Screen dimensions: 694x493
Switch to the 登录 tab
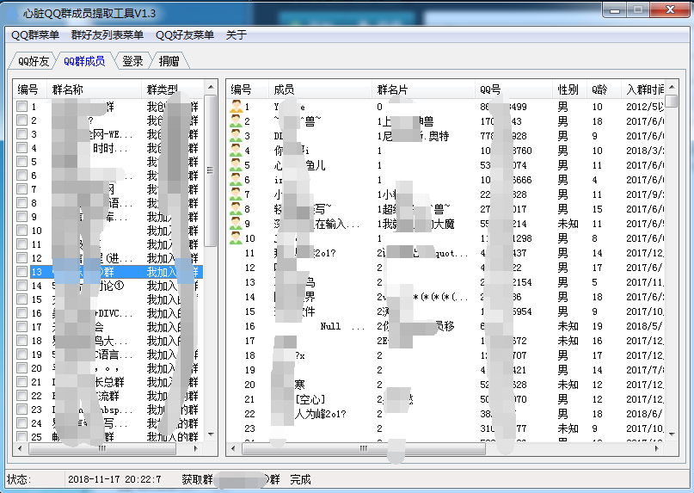[132, 61]
